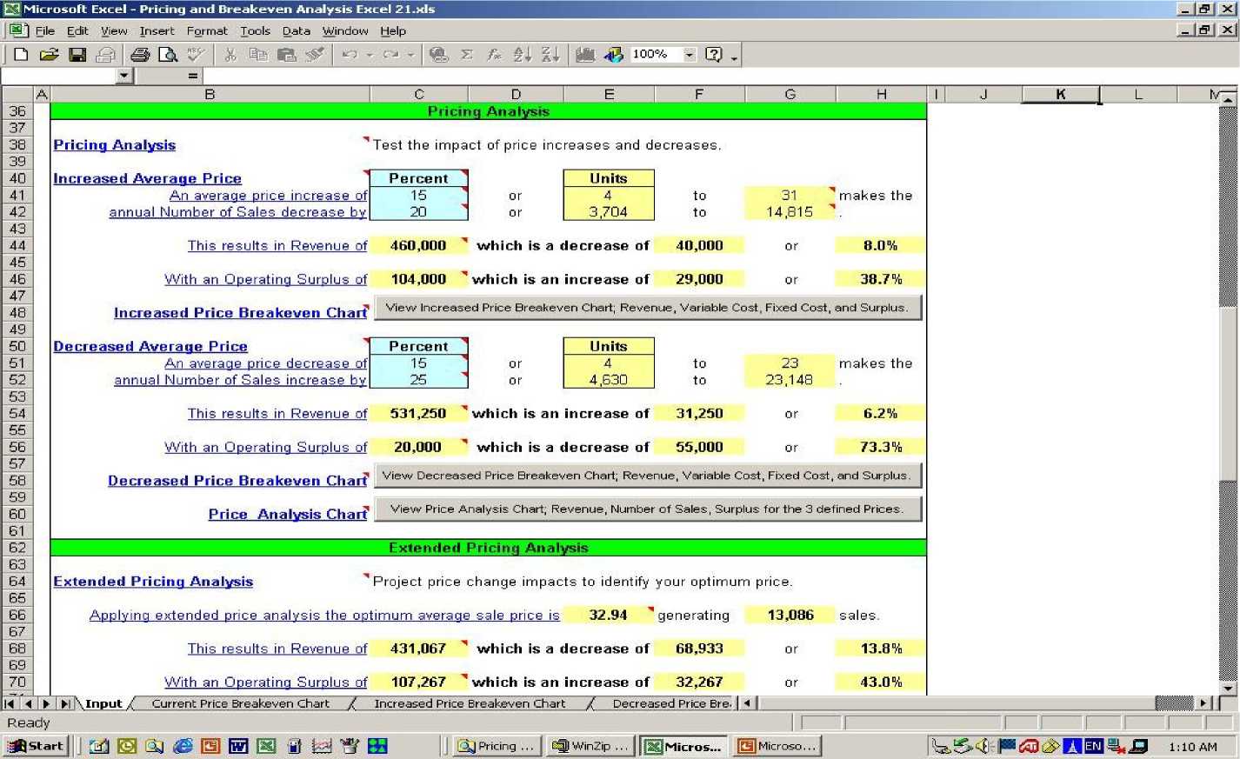1240x759 pixels.
Task: Expand the More Buttons toolbar arrow
Action: pyautogui.click(x=735, y=57)
